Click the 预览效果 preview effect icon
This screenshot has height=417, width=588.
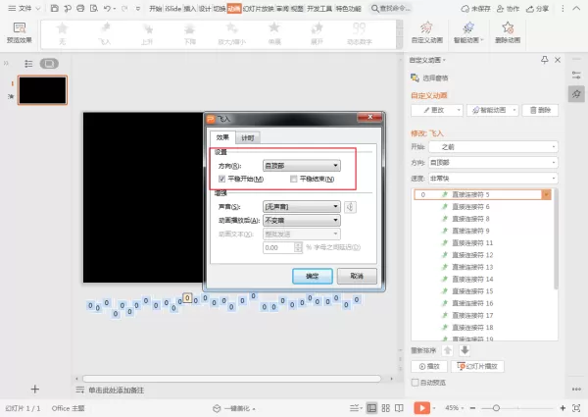pyautogui.click(x=20, y=33)
